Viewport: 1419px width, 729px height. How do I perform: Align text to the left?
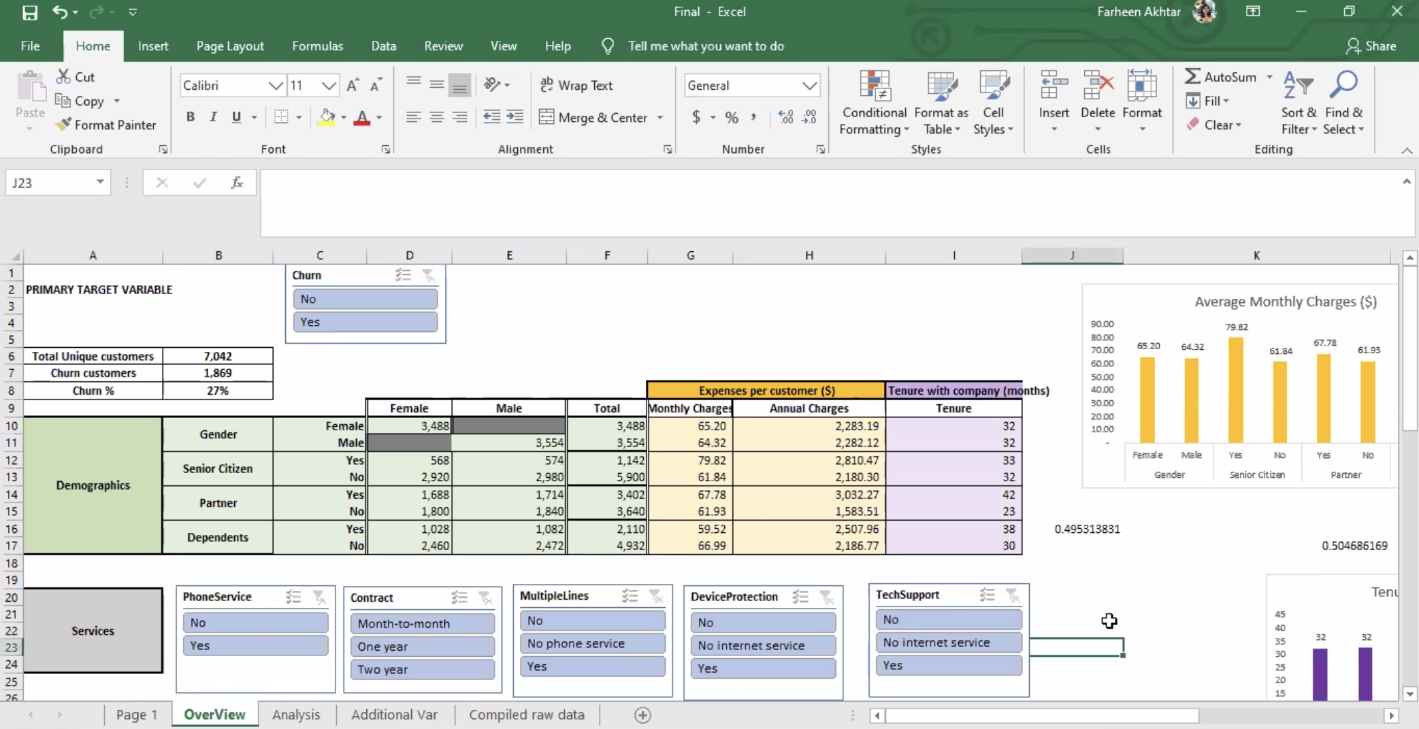click(x=413, y=117)
